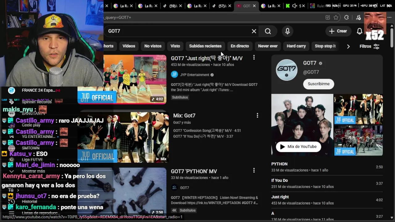The image size is (395, 222).
Task: Select the Stop stop it chip
Action: (325, 46)
